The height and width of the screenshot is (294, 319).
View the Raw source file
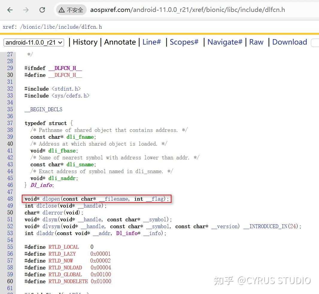256,42
